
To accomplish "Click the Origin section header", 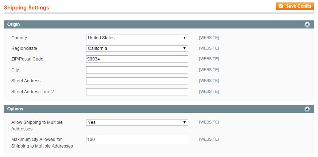I will (x=159, y=24).
